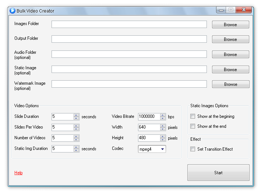Minimize the Bulk Video Creator window
The width and height of the screenshot is (261, 193).
[221, 10]
